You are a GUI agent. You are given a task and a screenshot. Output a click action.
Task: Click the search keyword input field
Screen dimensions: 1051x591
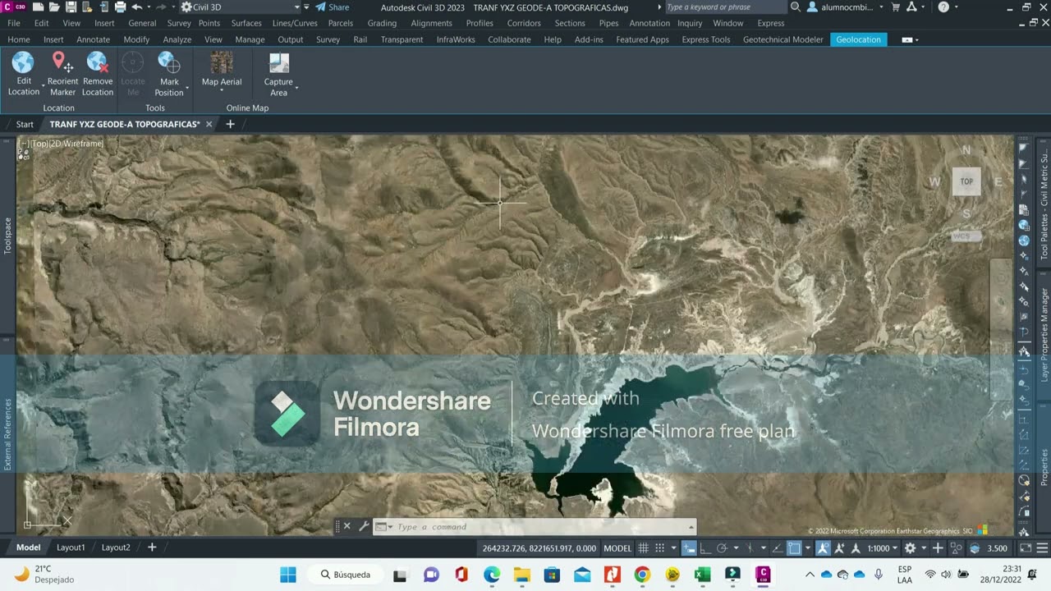(x=724, y=7)
